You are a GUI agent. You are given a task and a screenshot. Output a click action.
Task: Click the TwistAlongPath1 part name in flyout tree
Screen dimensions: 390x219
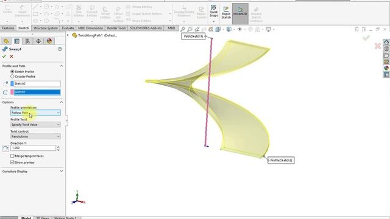point(97,35)
